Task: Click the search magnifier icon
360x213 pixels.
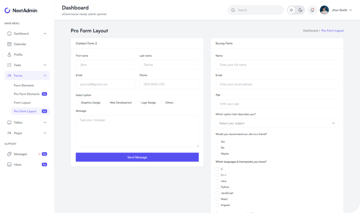Action: [233, 10]
